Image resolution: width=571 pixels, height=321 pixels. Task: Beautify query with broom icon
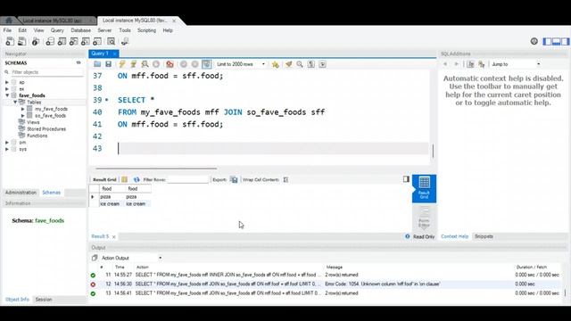[288, 64]
